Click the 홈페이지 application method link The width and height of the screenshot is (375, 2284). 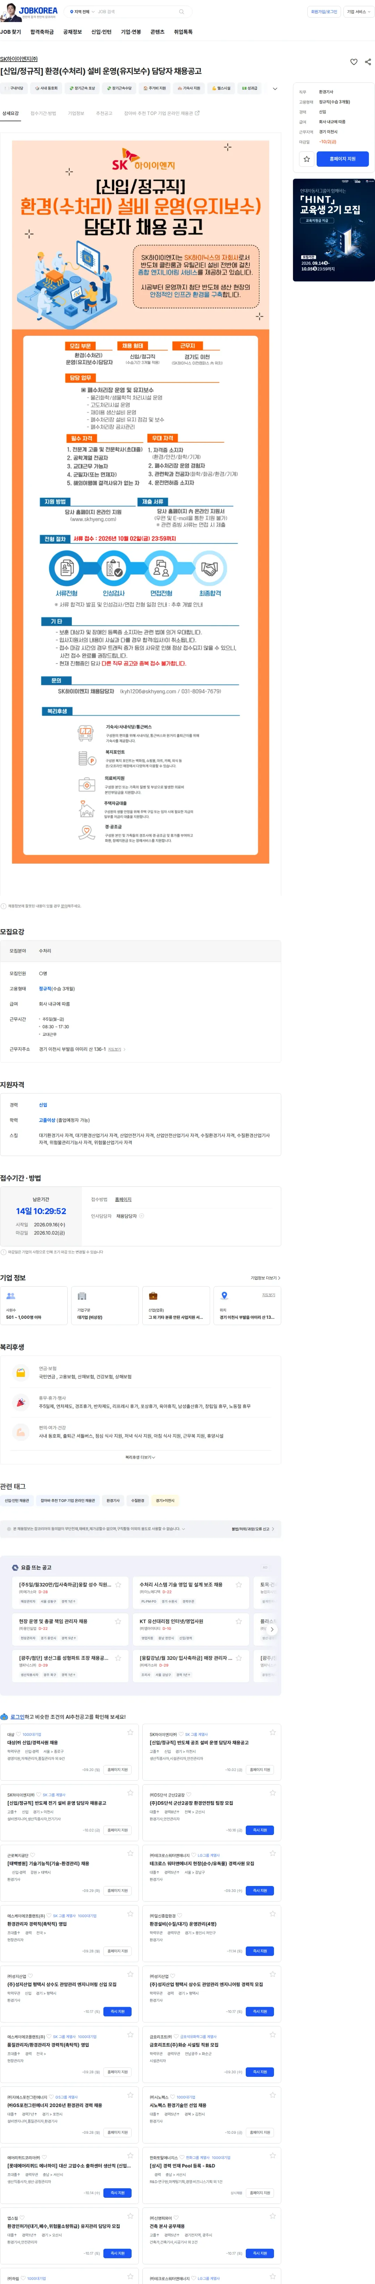[x=123, y=1200]
